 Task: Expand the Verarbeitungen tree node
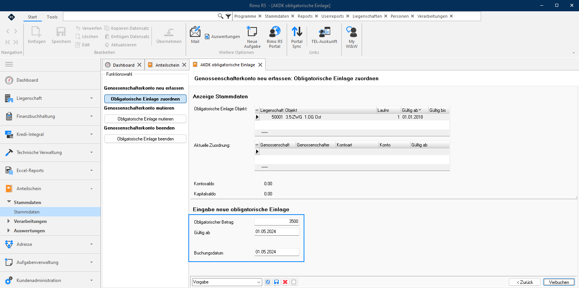pyautogui.click(x=9, y=221)
